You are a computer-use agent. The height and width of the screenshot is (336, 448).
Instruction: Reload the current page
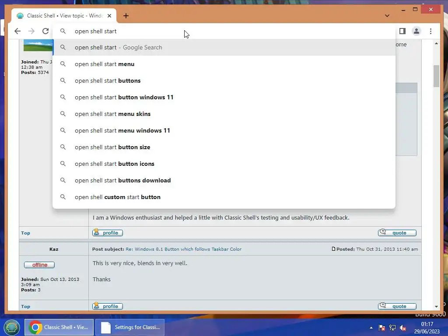(x=45, y=31)
